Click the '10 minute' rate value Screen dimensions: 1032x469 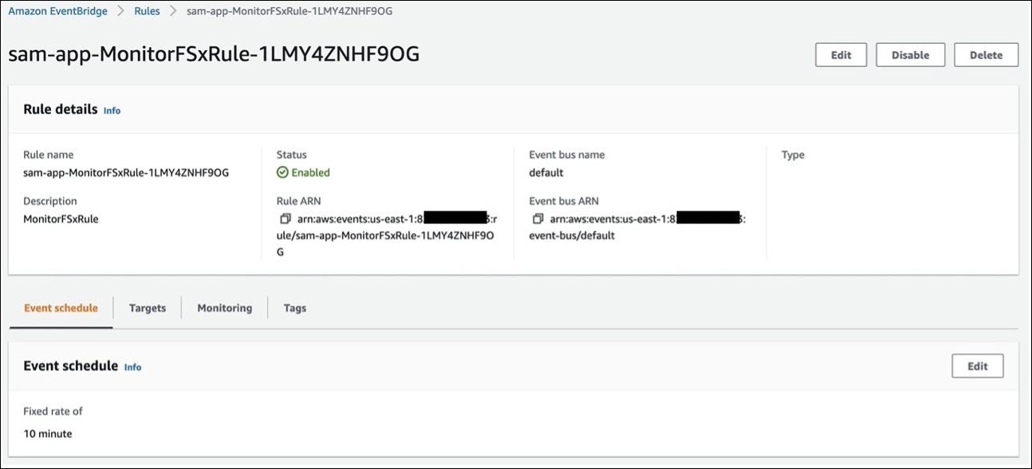[x=48, y=434]
